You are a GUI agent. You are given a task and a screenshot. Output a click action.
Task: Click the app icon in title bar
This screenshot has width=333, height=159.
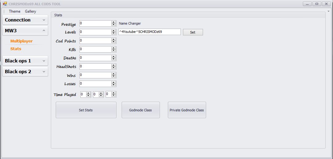(5, 4)
